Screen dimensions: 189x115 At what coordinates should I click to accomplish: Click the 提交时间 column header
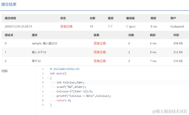click(10, 18)
